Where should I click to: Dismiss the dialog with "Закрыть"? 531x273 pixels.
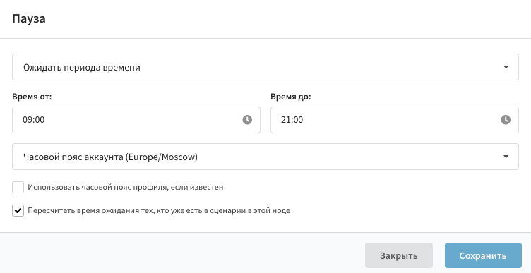point(398,255)
